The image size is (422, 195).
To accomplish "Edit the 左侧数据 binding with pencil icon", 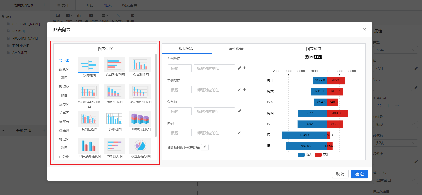I will (x=240, y=68).
